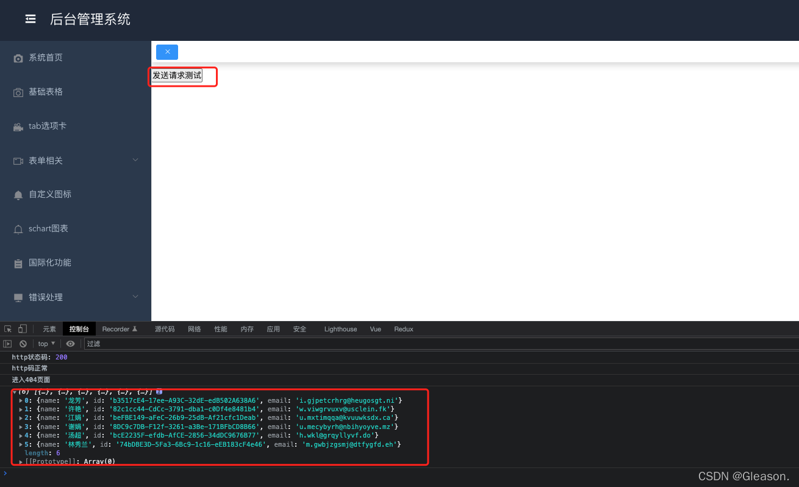Toggle the device toolbar icon in DevTools
The width and height of the screenshot is (799, 487).
pos(22,329)
